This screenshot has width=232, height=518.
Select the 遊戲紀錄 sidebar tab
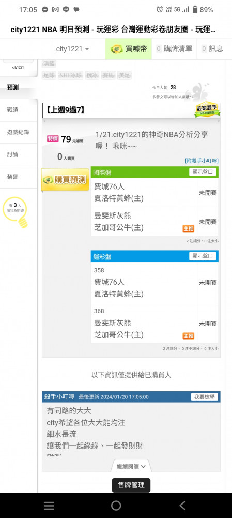19,132
